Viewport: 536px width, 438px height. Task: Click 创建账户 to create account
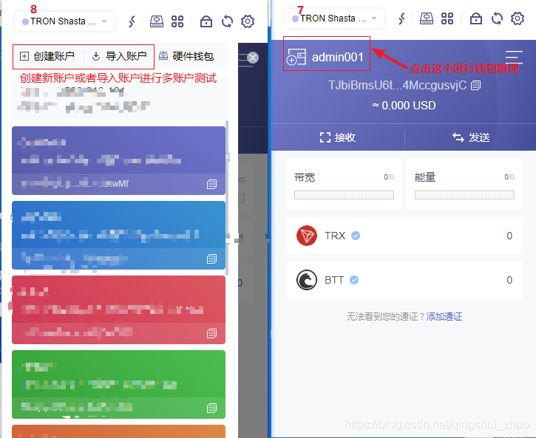tap(47, 56)
